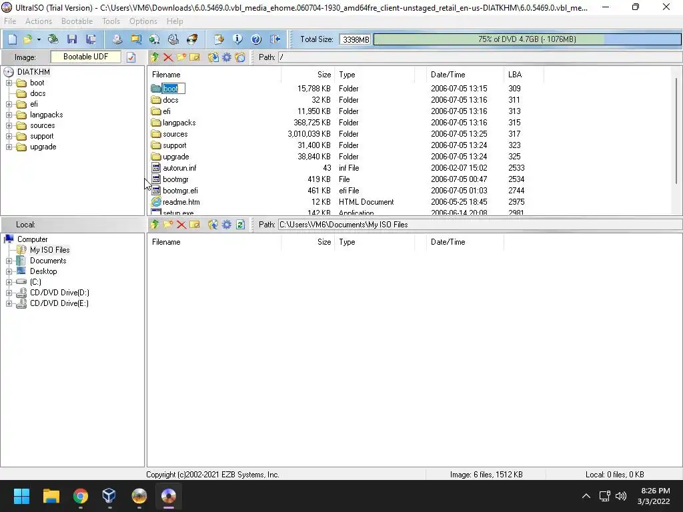Click the Local pane red X Delete icon

click(x=181, y=225)
